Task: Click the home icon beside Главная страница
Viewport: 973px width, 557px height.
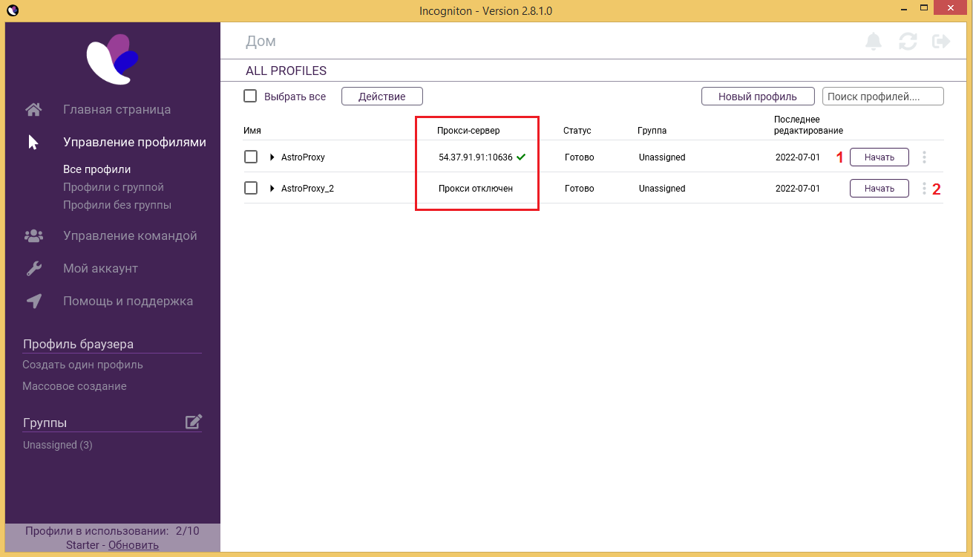Action: tap(33, 110)
